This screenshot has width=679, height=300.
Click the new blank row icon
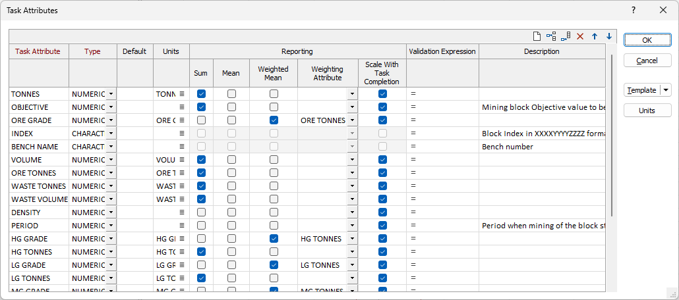537,36
